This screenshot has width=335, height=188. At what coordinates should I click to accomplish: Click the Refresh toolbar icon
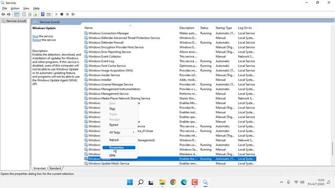click(x=30, y=14)
